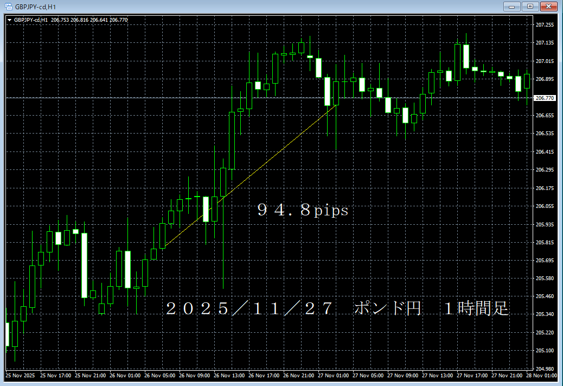
Task: Click the 25 Nov 17:00 time axis label
Action: 56,376
